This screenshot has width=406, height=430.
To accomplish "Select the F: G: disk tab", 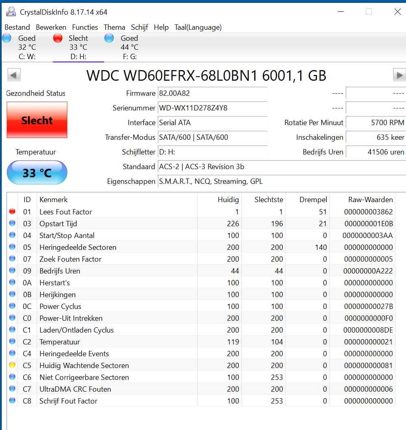I will tap(129, 47).
